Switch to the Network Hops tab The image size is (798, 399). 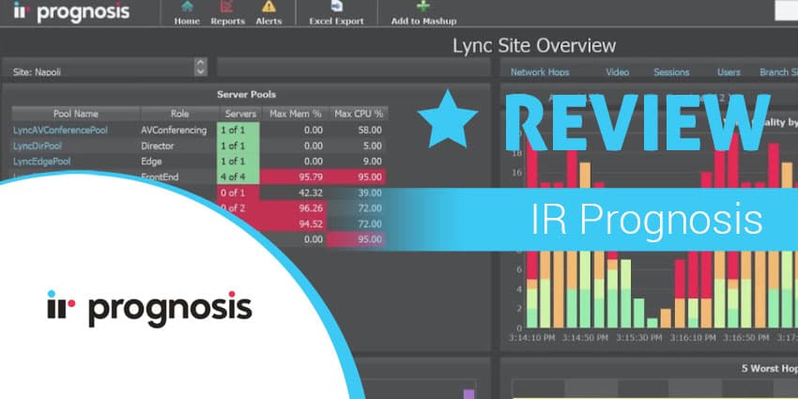click(540, 72)
